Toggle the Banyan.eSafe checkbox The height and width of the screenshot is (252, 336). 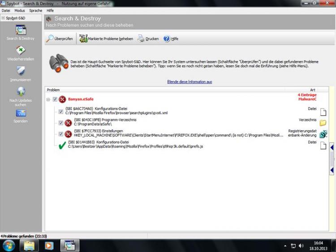tap(55, 99)
